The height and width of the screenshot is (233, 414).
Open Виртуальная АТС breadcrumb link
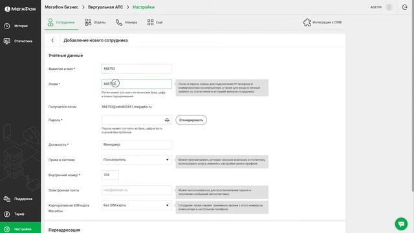point(105,7)
